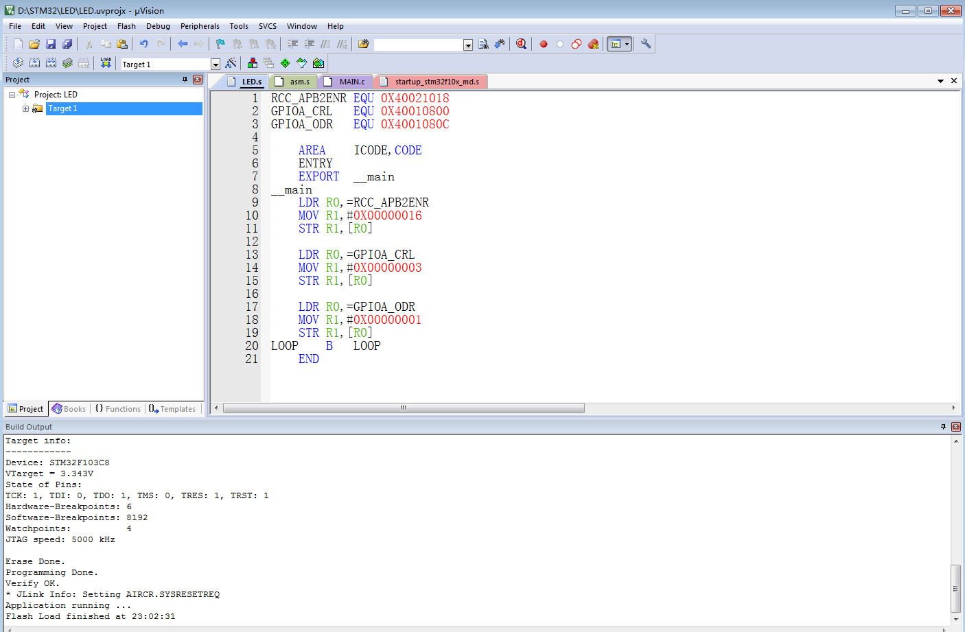Manage Run-Time Environment green diamond icon
The height and width of the screenshot is (632, 965).
285,63
